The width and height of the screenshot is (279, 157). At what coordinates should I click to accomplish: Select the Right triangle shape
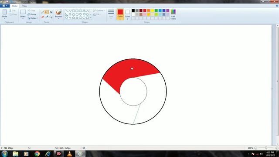coord(66,14)
